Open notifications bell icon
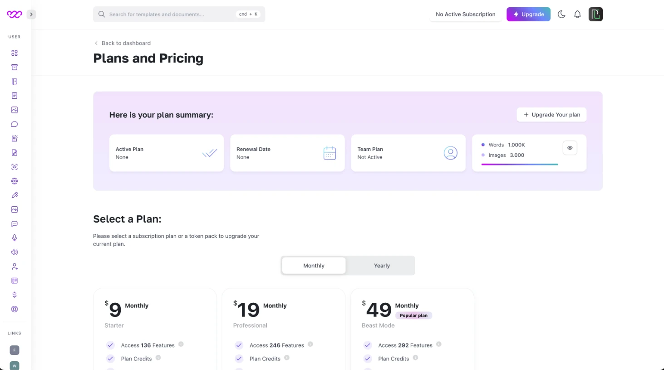664x383 pixels. 577,15
